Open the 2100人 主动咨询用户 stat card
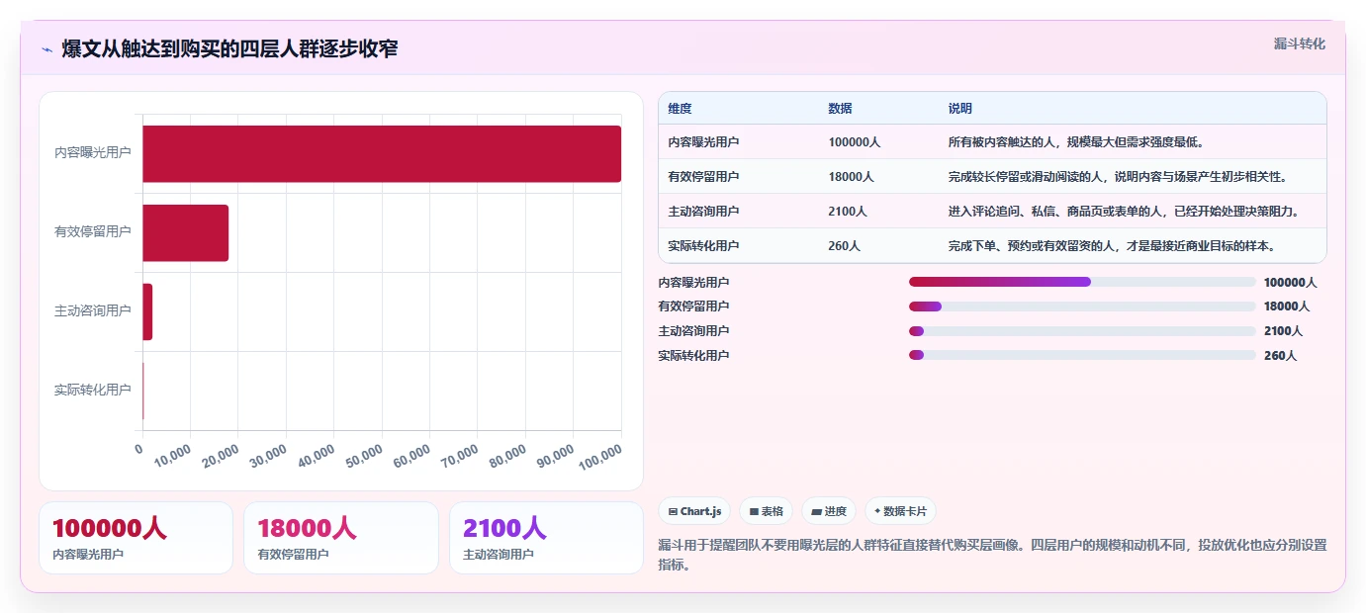 coord(546,538)
